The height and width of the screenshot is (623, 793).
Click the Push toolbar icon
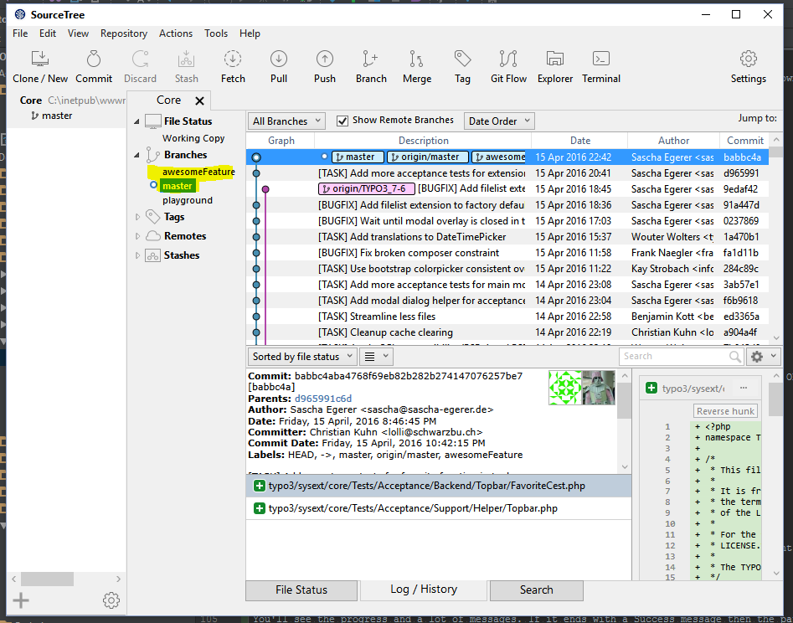tap(325, 67)
